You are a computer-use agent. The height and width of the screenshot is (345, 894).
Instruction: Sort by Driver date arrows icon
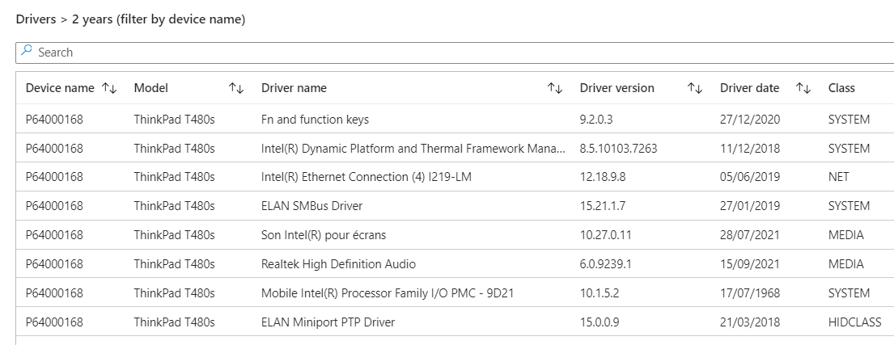(x=803, y=88)
